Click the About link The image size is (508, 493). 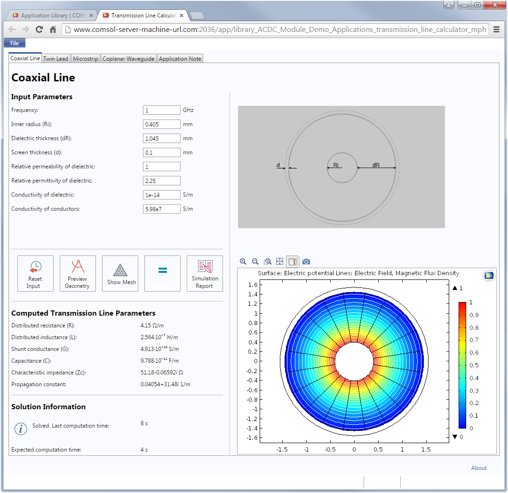(x=479, y=468)
